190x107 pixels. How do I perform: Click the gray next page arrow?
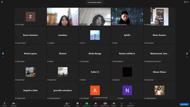187,53
